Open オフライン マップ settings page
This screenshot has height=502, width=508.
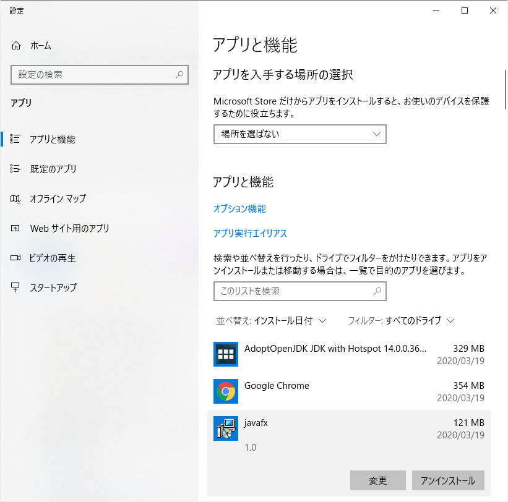(x=99, y=198)
